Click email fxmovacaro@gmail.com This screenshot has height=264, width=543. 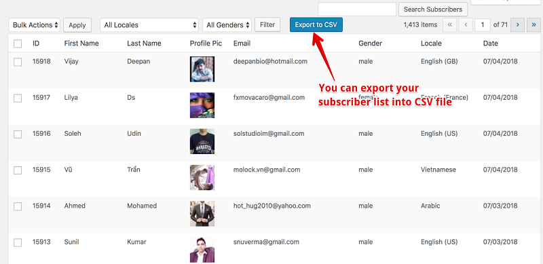tap(269, 98)
